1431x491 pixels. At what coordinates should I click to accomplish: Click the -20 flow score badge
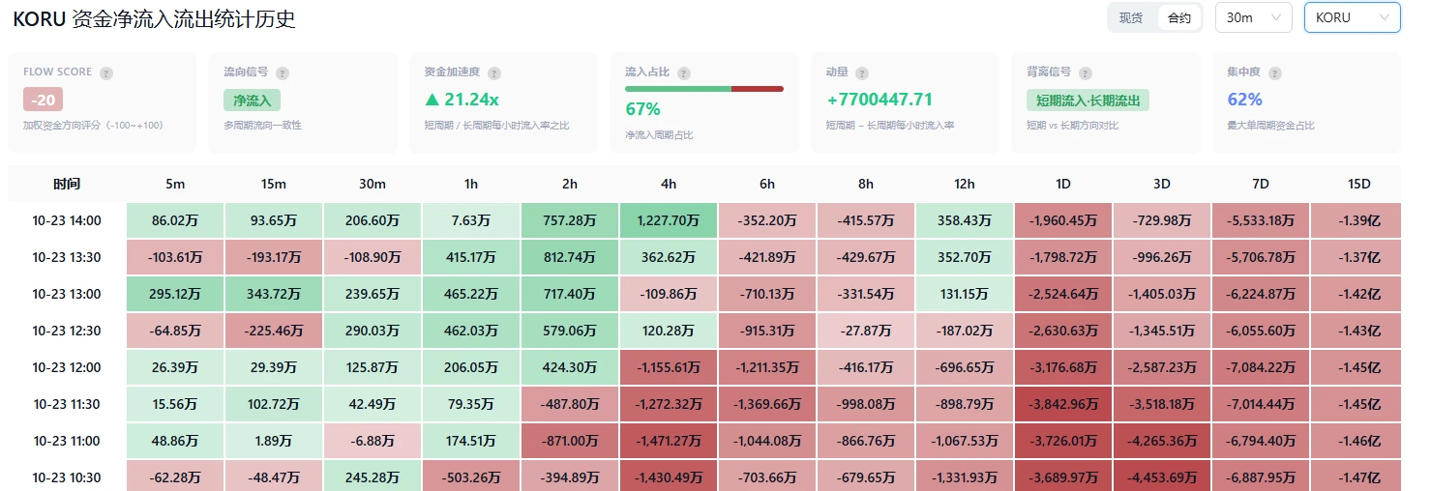tap(43, 100)
